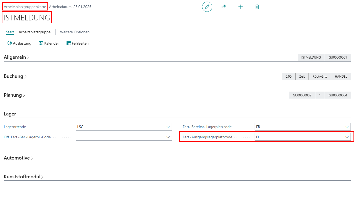Expand the Automotive section
The height and width of the screenshot is (199, 357).
pyautogui.click(x=18, y=158)
